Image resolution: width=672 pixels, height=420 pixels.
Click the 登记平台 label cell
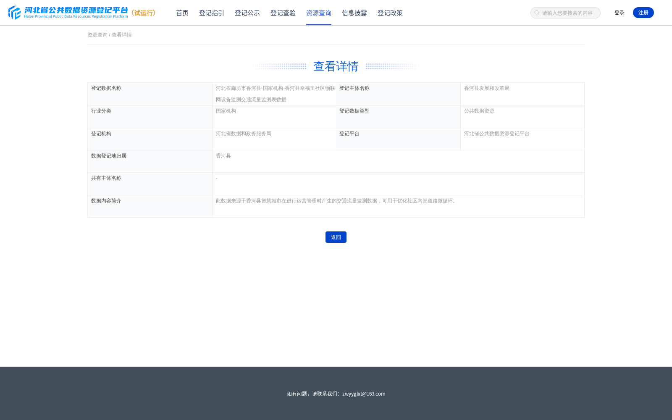click(x=398, y=139)
